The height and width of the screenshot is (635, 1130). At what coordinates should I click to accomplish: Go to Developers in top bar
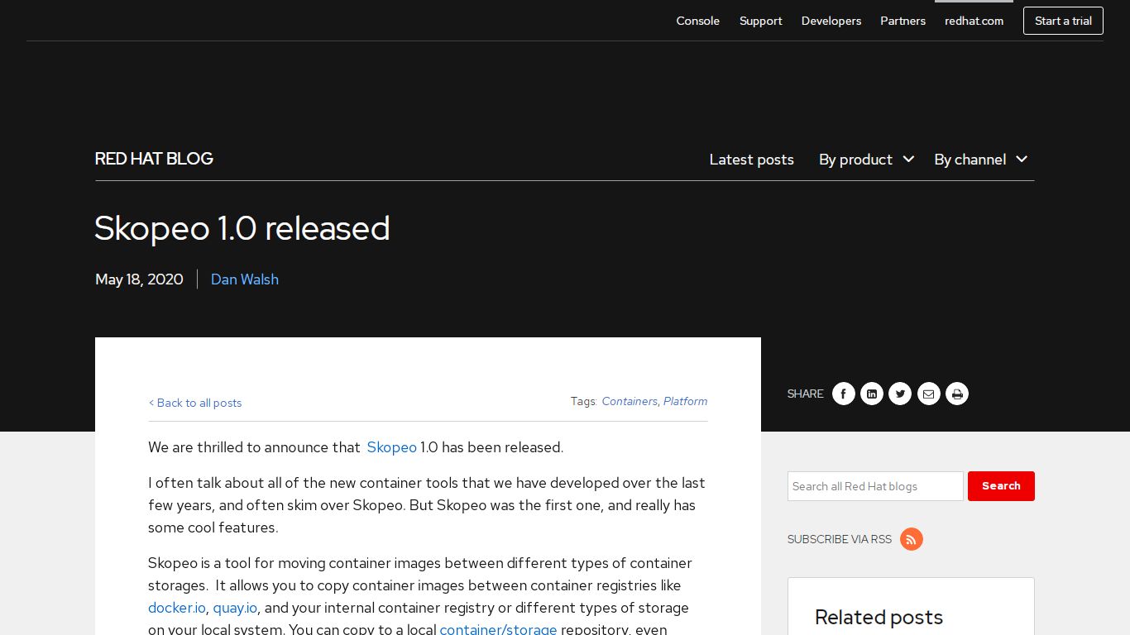pyautogui.click(x=831, y=21)
